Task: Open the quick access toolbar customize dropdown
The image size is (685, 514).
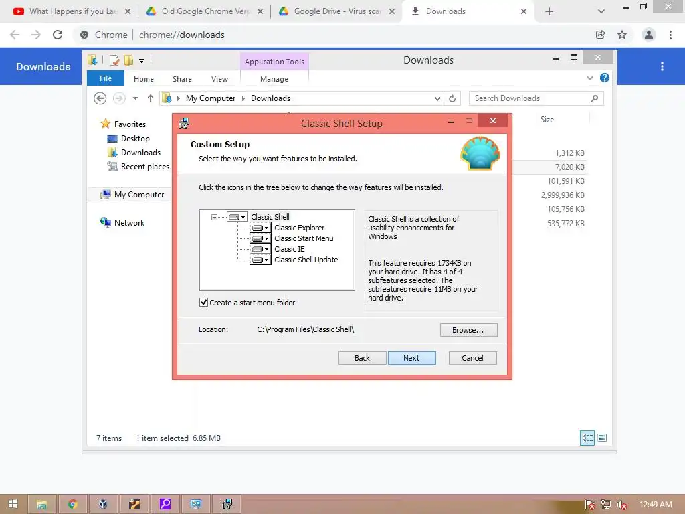Action: click(x=142, y=61)
